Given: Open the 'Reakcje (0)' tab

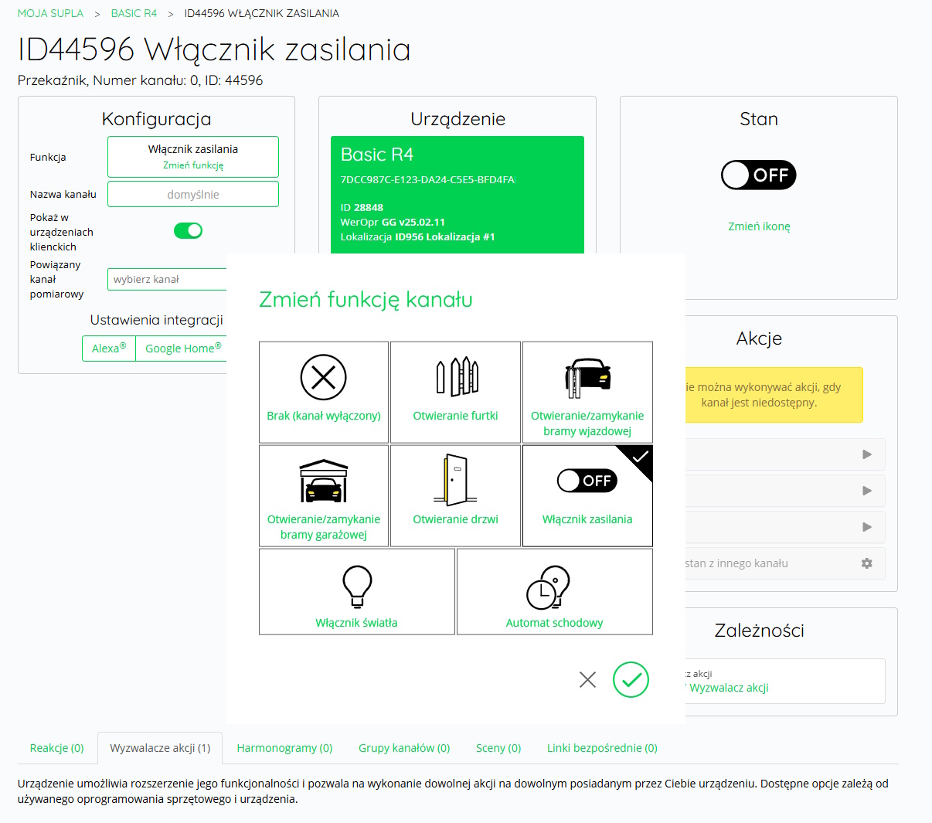Looking at the screenshot, I should 56,748.
